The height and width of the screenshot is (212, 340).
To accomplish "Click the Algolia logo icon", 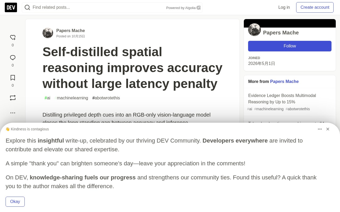I will coord(198,8).
